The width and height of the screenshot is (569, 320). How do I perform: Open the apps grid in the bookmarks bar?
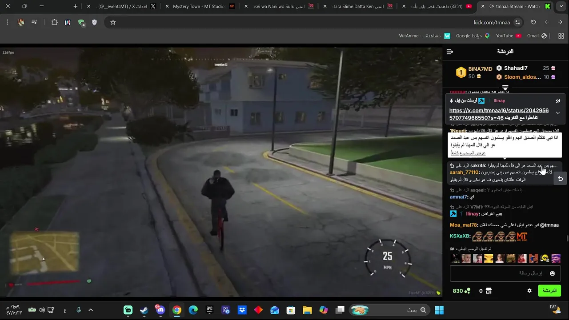pos(561,36)
